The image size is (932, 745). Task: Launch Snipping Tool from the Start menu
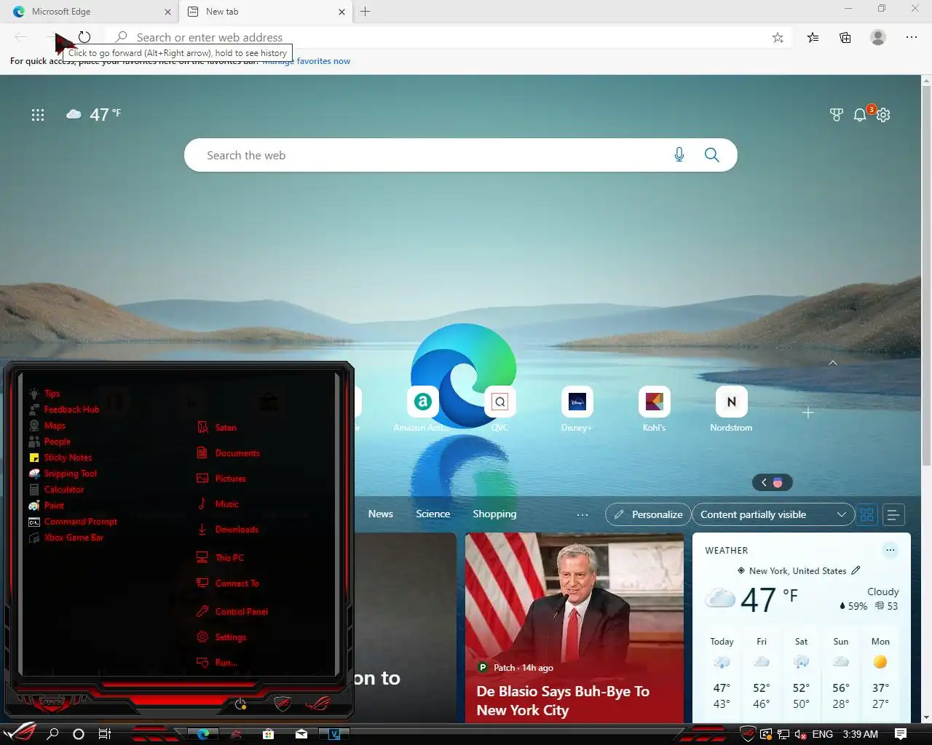pos(63,474)
